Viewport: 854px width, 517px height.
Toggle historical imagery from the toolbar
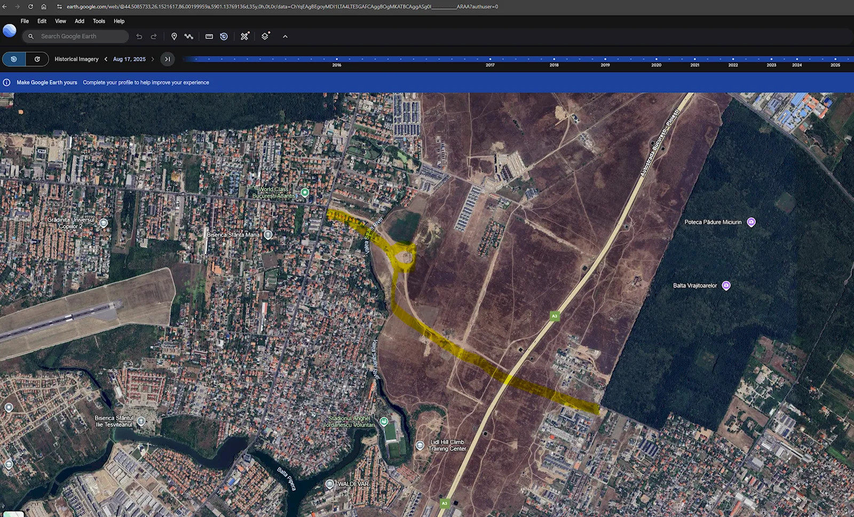(224, 36)
